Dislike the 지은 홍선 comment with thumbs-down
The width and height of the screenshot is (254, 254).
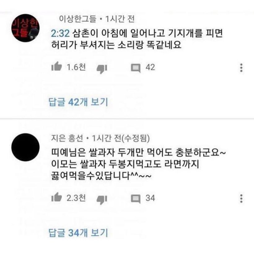click(x=102, y=200)
